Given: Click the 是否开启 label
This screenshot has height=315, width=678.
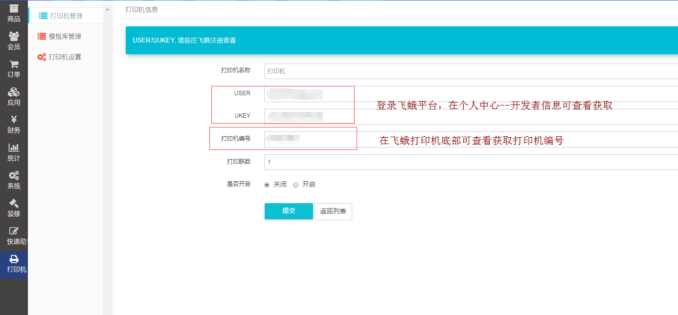Looking at the screenshot, I should 239,184.
